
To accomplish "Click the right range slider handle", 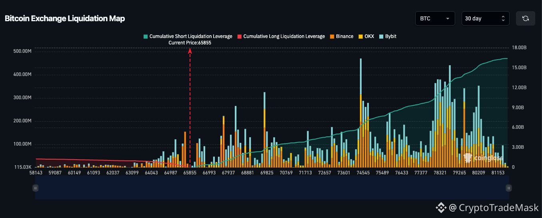I will tap(508, 188).
